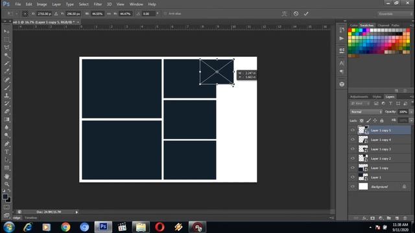Viewport: 415px width, 233px height.
Task: Switch to the Channels tab
Action: tap(383, 25)
